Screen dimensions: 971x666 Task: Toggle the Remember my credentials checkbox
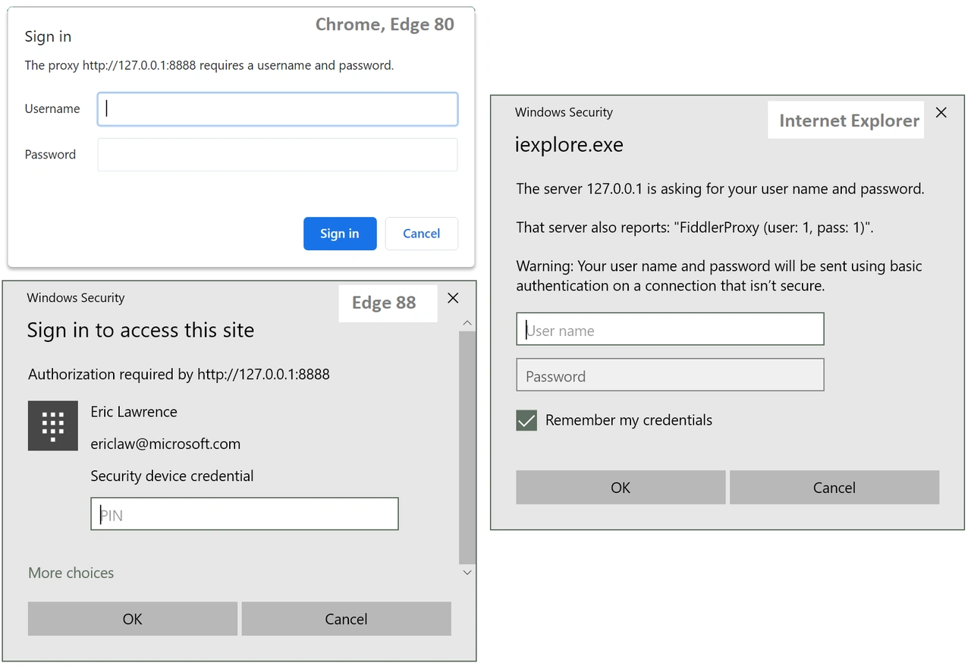(526, 420)
